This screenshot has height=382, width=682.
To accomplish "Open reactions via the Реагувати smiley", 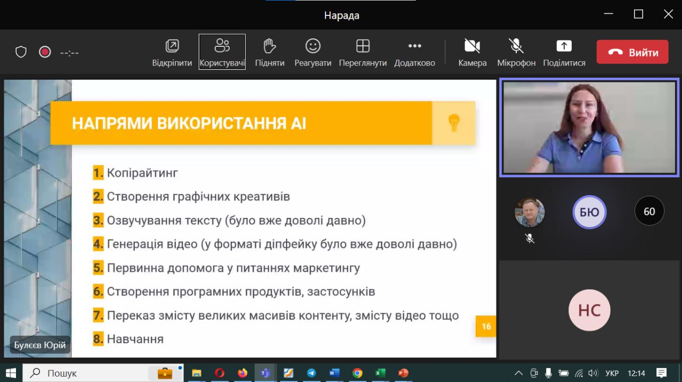I will 313,46.
